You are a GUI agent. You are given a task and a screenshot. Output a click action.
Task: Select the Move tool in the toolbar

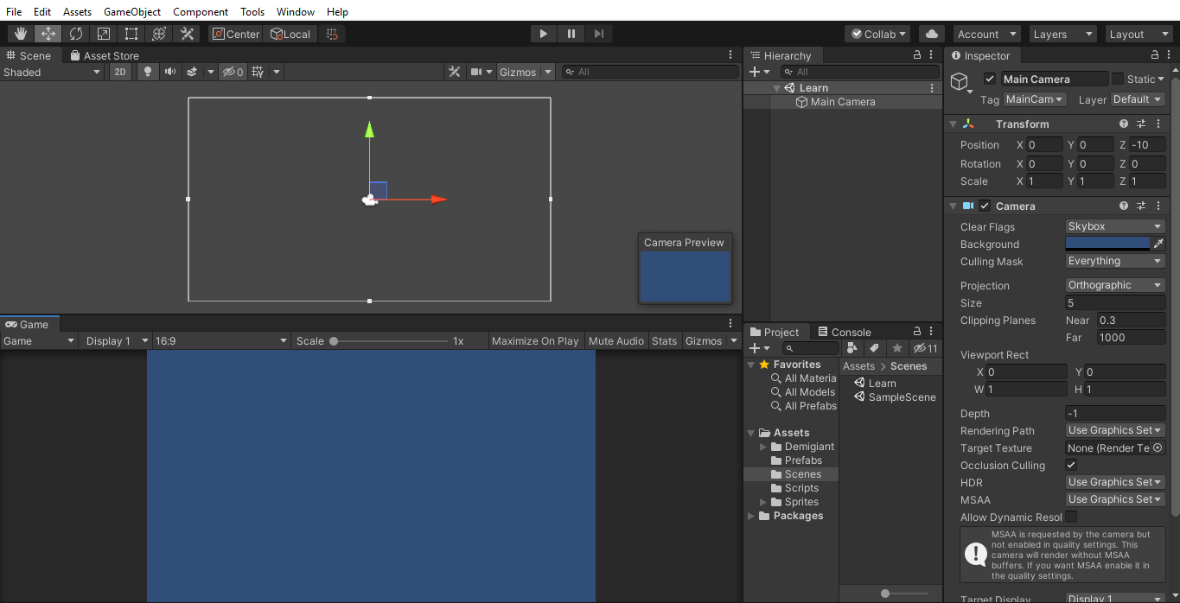(x=48, y=34)
